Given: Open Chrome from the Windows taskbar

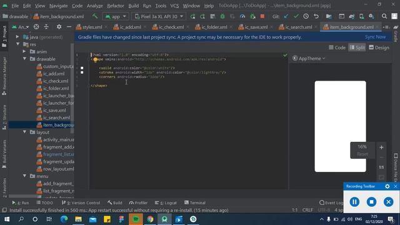Looking at the screenshot, I should coord(150,219).
